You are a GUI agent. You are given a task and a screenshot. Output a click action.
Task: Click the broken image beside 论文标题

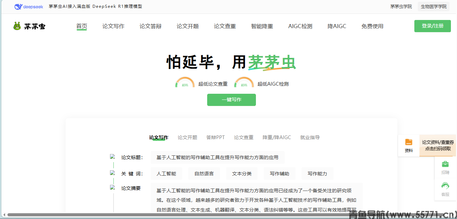coord(112,157)
